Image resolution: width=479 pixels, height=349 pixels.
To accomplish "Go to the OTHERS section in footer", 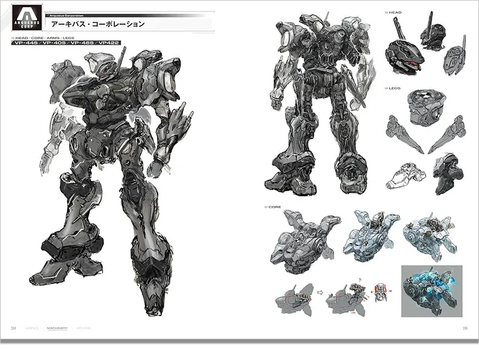I will [84, 328].
